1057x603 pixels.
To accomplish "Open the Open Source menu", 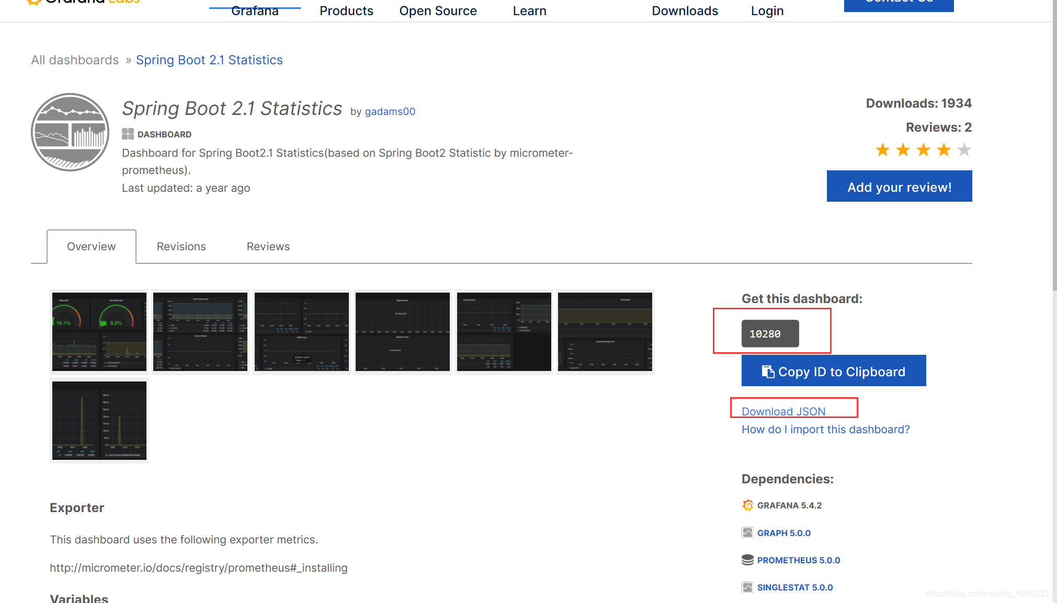I will pyautogui.click(x=438, y=10).
